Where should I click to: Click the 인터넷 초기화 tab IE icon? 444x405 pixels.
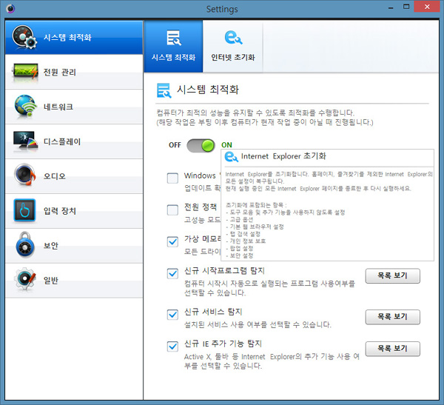[x=233, y=38]
